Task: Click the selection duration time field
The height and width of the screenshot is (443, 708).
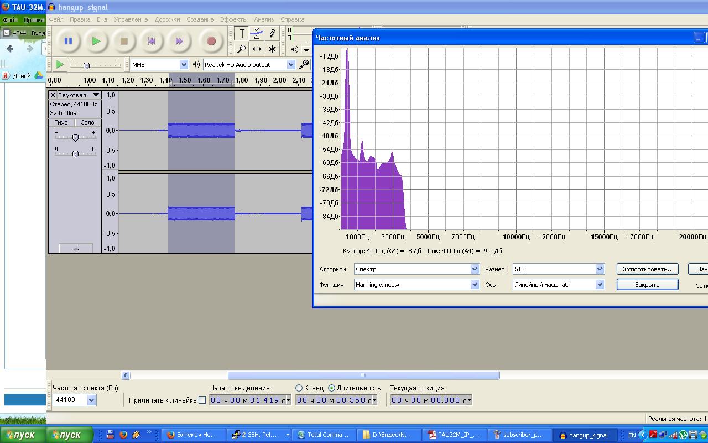Action: coord(337,400)
